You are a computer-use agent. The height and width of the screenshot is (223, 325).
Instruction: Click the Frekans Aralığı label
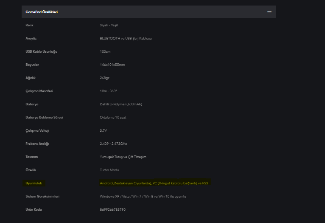pos(37,144)
